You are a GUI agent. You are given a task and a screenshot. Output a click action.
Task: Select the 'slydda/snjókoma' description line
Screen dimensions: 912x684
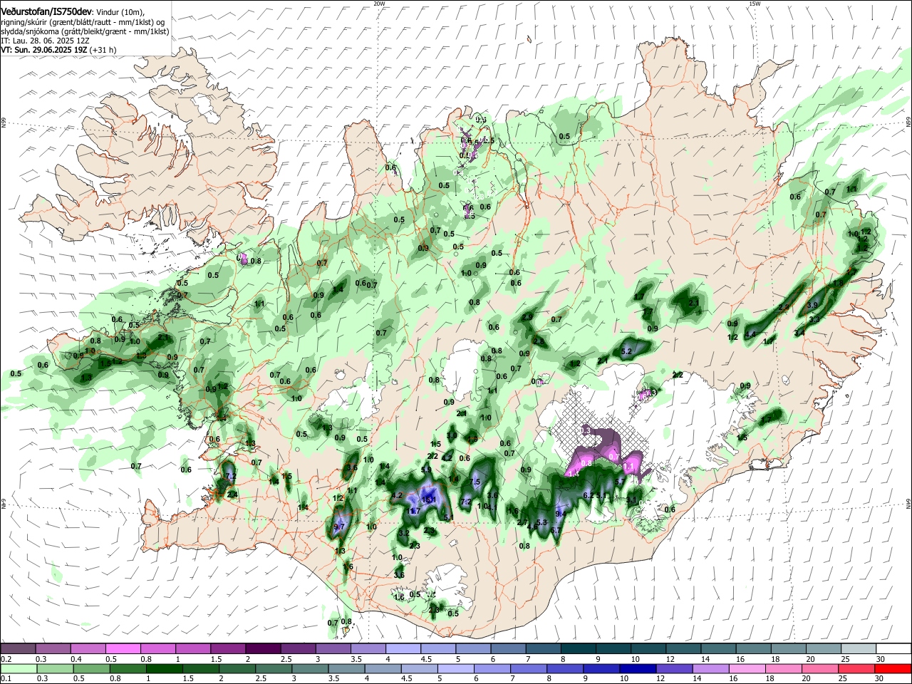[85, 31]
